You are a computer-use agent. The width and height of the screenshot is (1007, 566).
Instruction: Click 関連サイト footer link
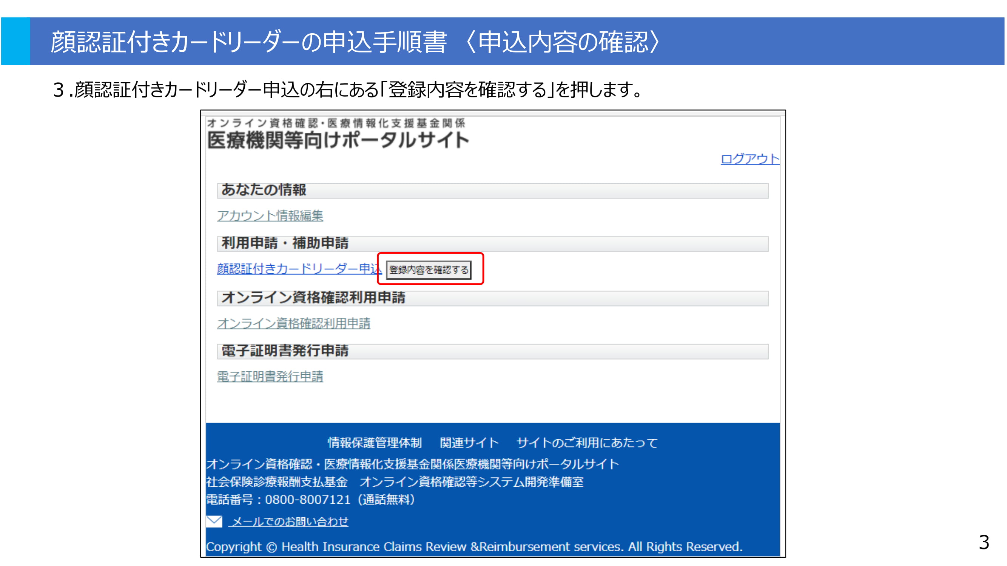tap(469, 443)
